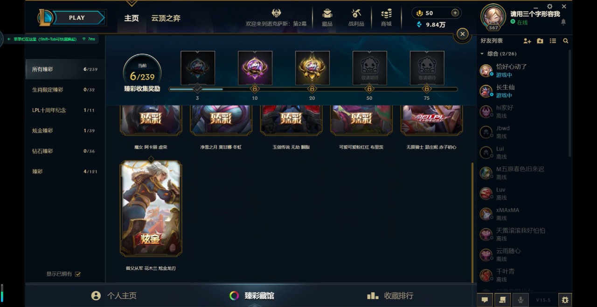Open friend list view options icon
597x307 pixels.
(553, 41)
